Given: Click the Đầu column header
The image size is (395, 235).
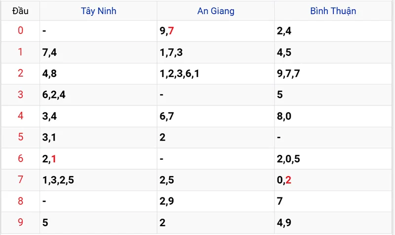Looking at the screenshot, I should (20, 11).
